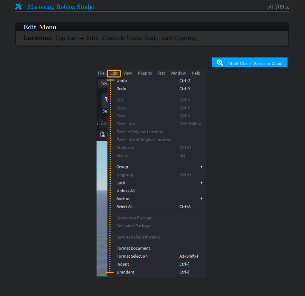
Task: Click the Hold Ctrl + Scroll to Zoom banner
Action: click(x=250, y=62)
